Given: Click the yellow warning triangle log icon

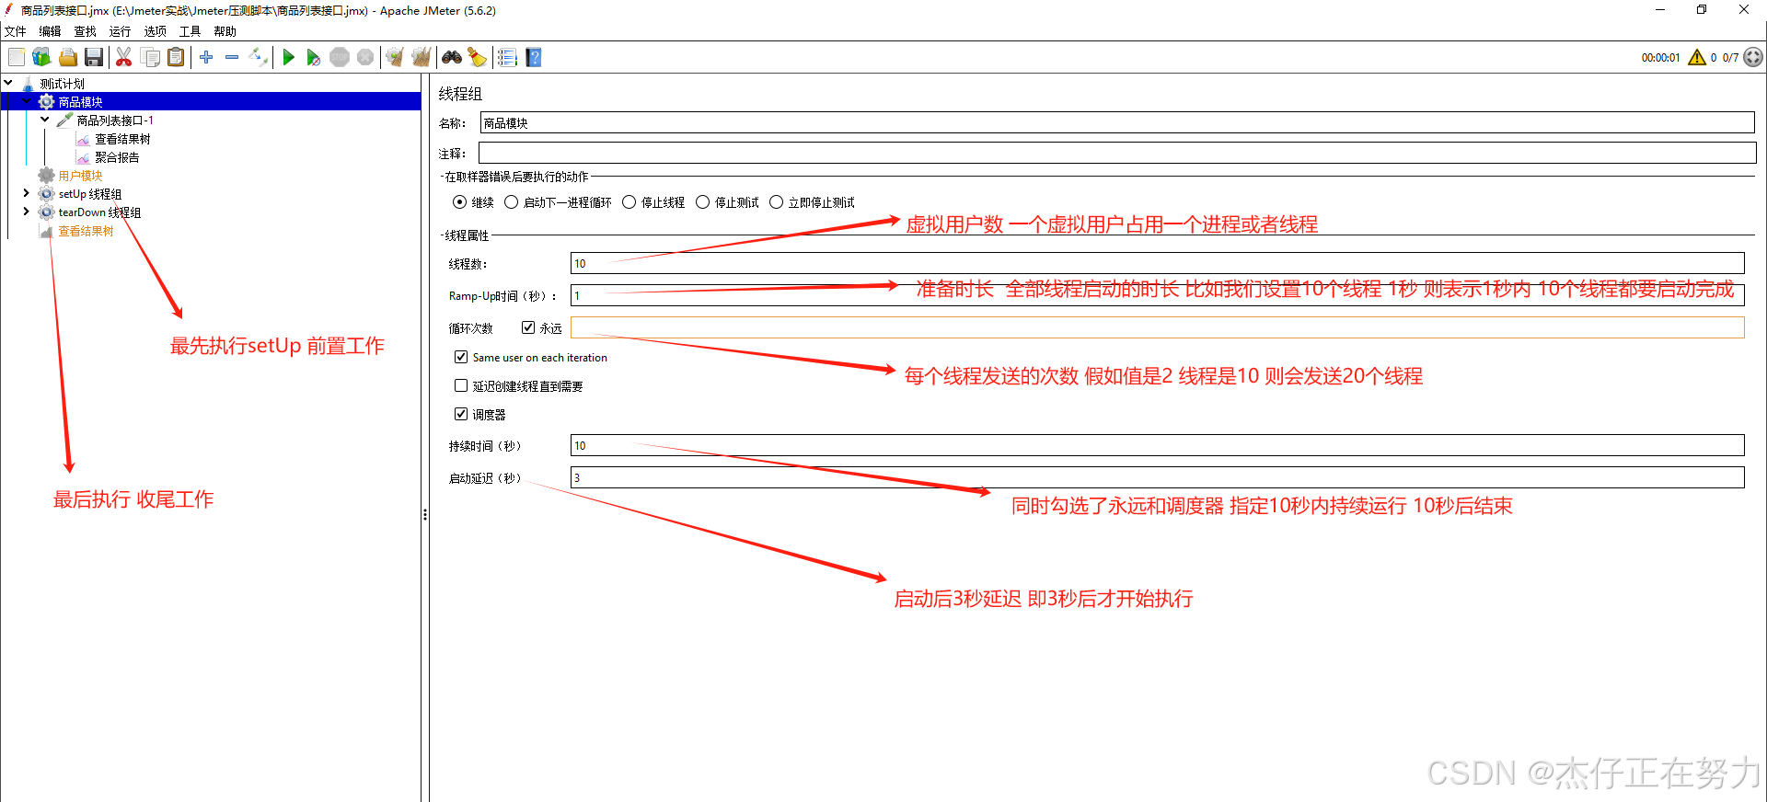Looking at the screenshot, I should click(x=1697, y=57).
